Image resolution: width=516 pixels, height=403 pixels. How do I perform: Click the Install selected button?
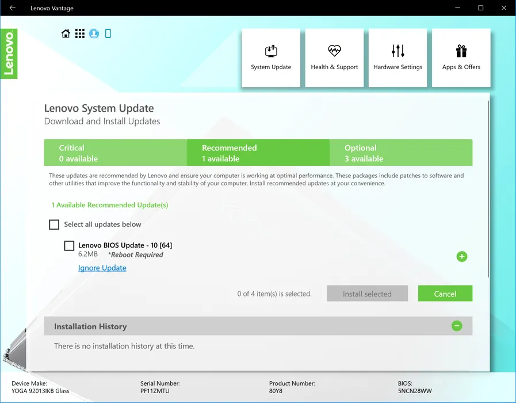367,294
